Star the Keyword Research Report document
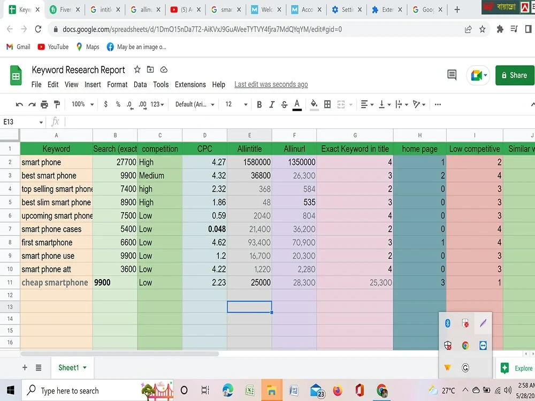The height and width of the screenshot is (401, 535). [137, 70]
